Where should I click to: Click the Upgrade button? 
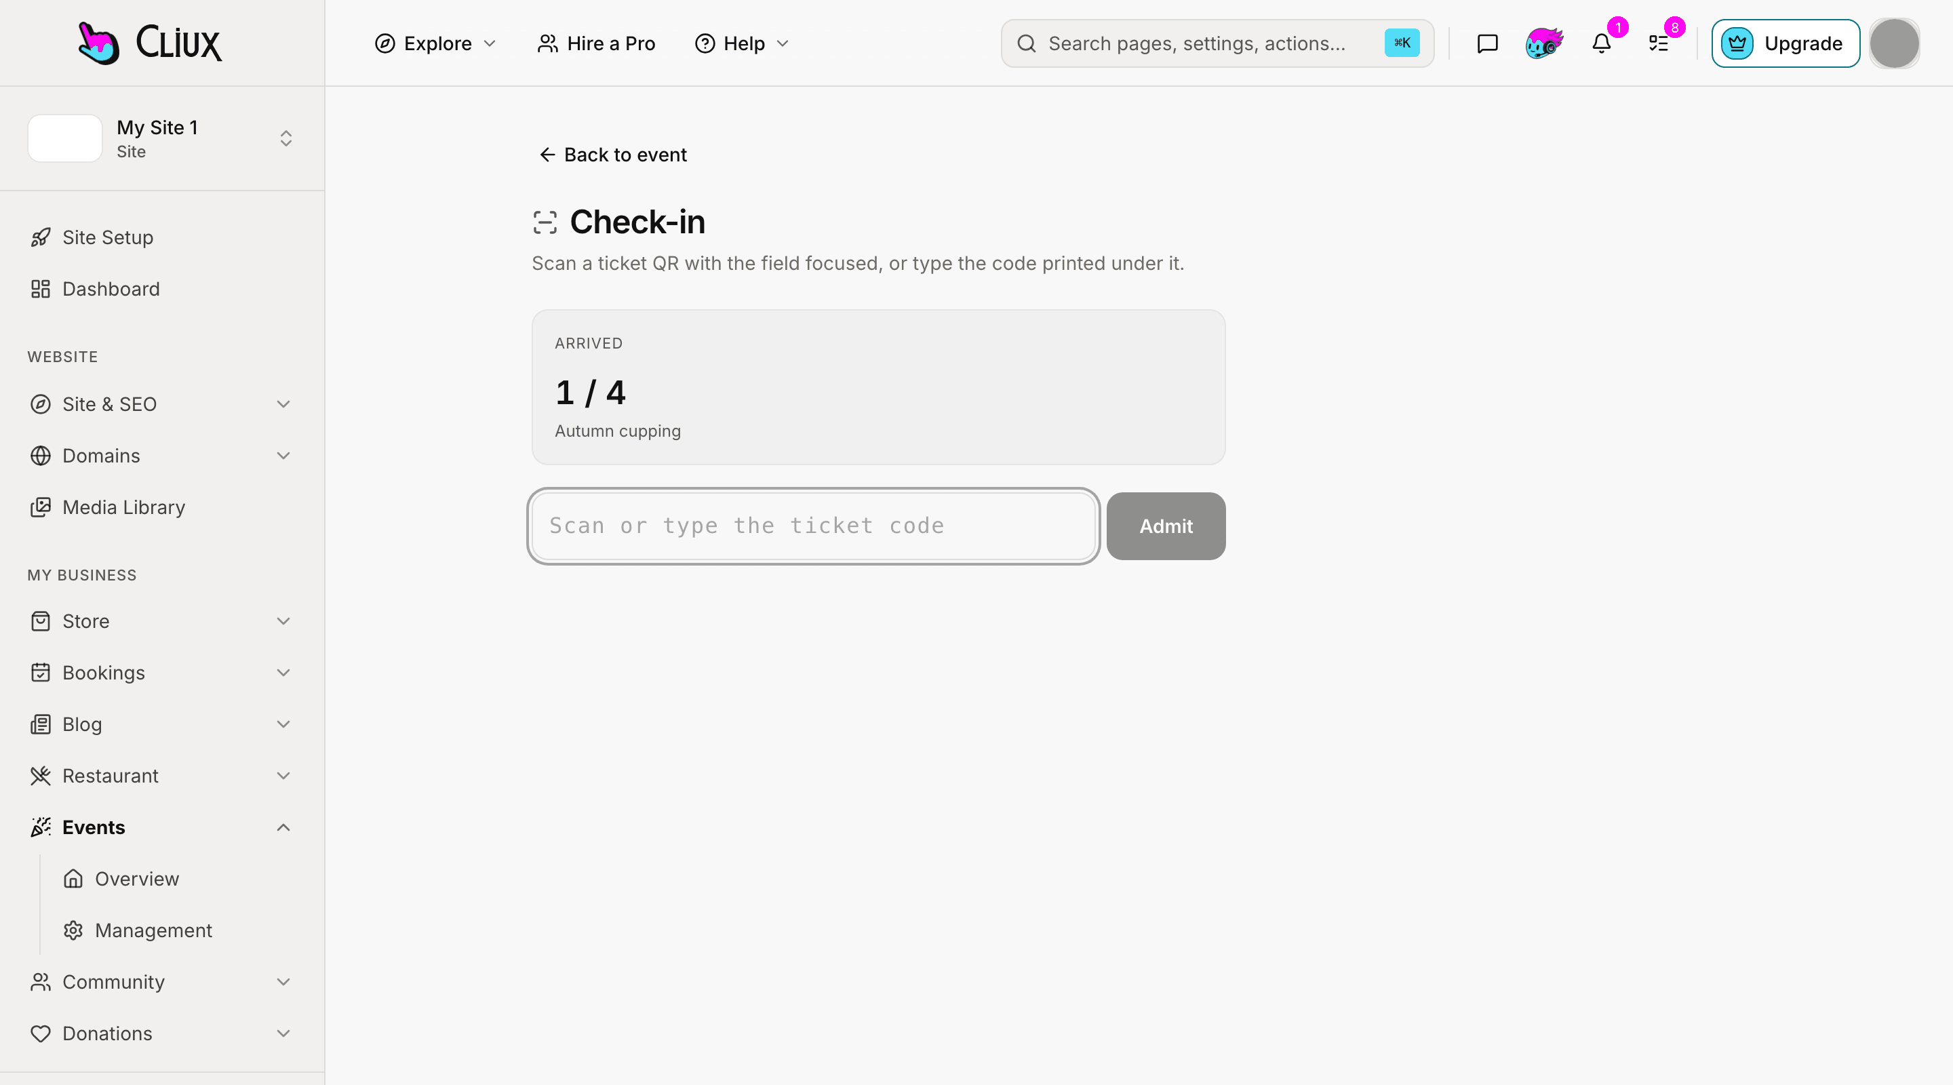click(x=1785, y=43)
